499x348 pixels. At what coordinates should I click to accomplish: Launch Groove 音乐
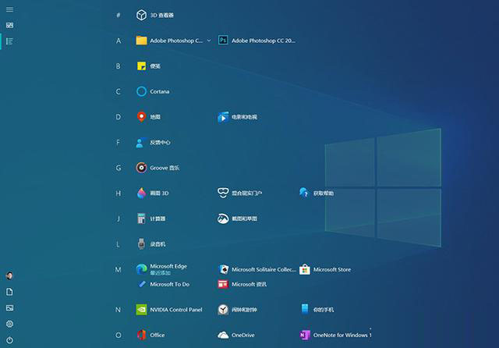[157, 168]
